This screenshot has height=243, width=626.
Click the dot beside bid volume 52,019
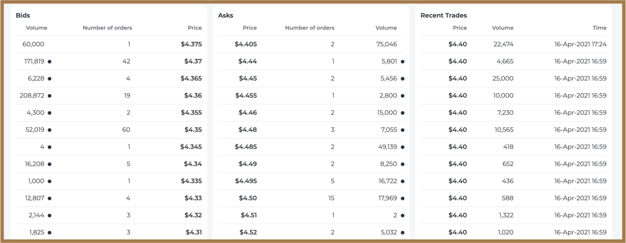pyautogui.click(x=49, y=129)
